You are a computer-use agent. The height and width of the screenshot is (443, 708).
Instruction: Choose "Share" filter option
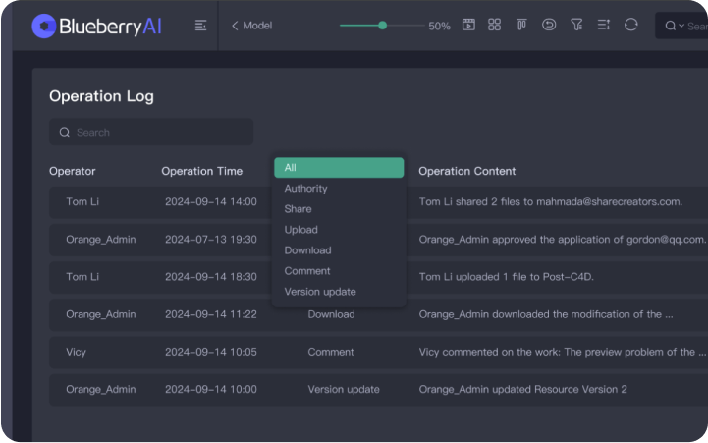[299, 209]
